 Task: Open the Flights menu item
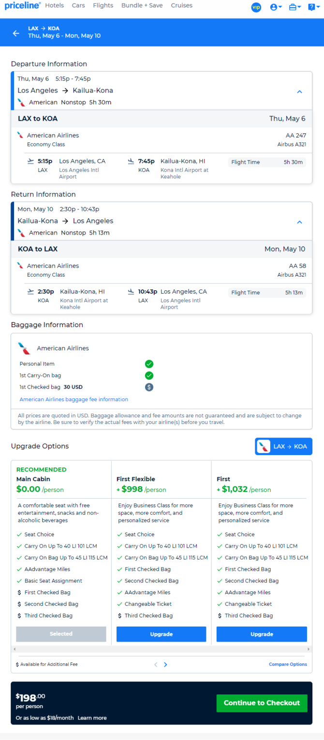pos(103,5)
